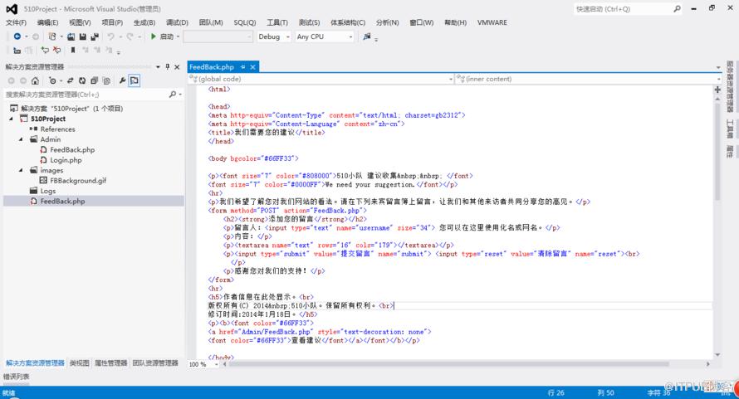739x399 pixels.
Task: Click the New Project toolbar icon
Action: coord(52,36)
